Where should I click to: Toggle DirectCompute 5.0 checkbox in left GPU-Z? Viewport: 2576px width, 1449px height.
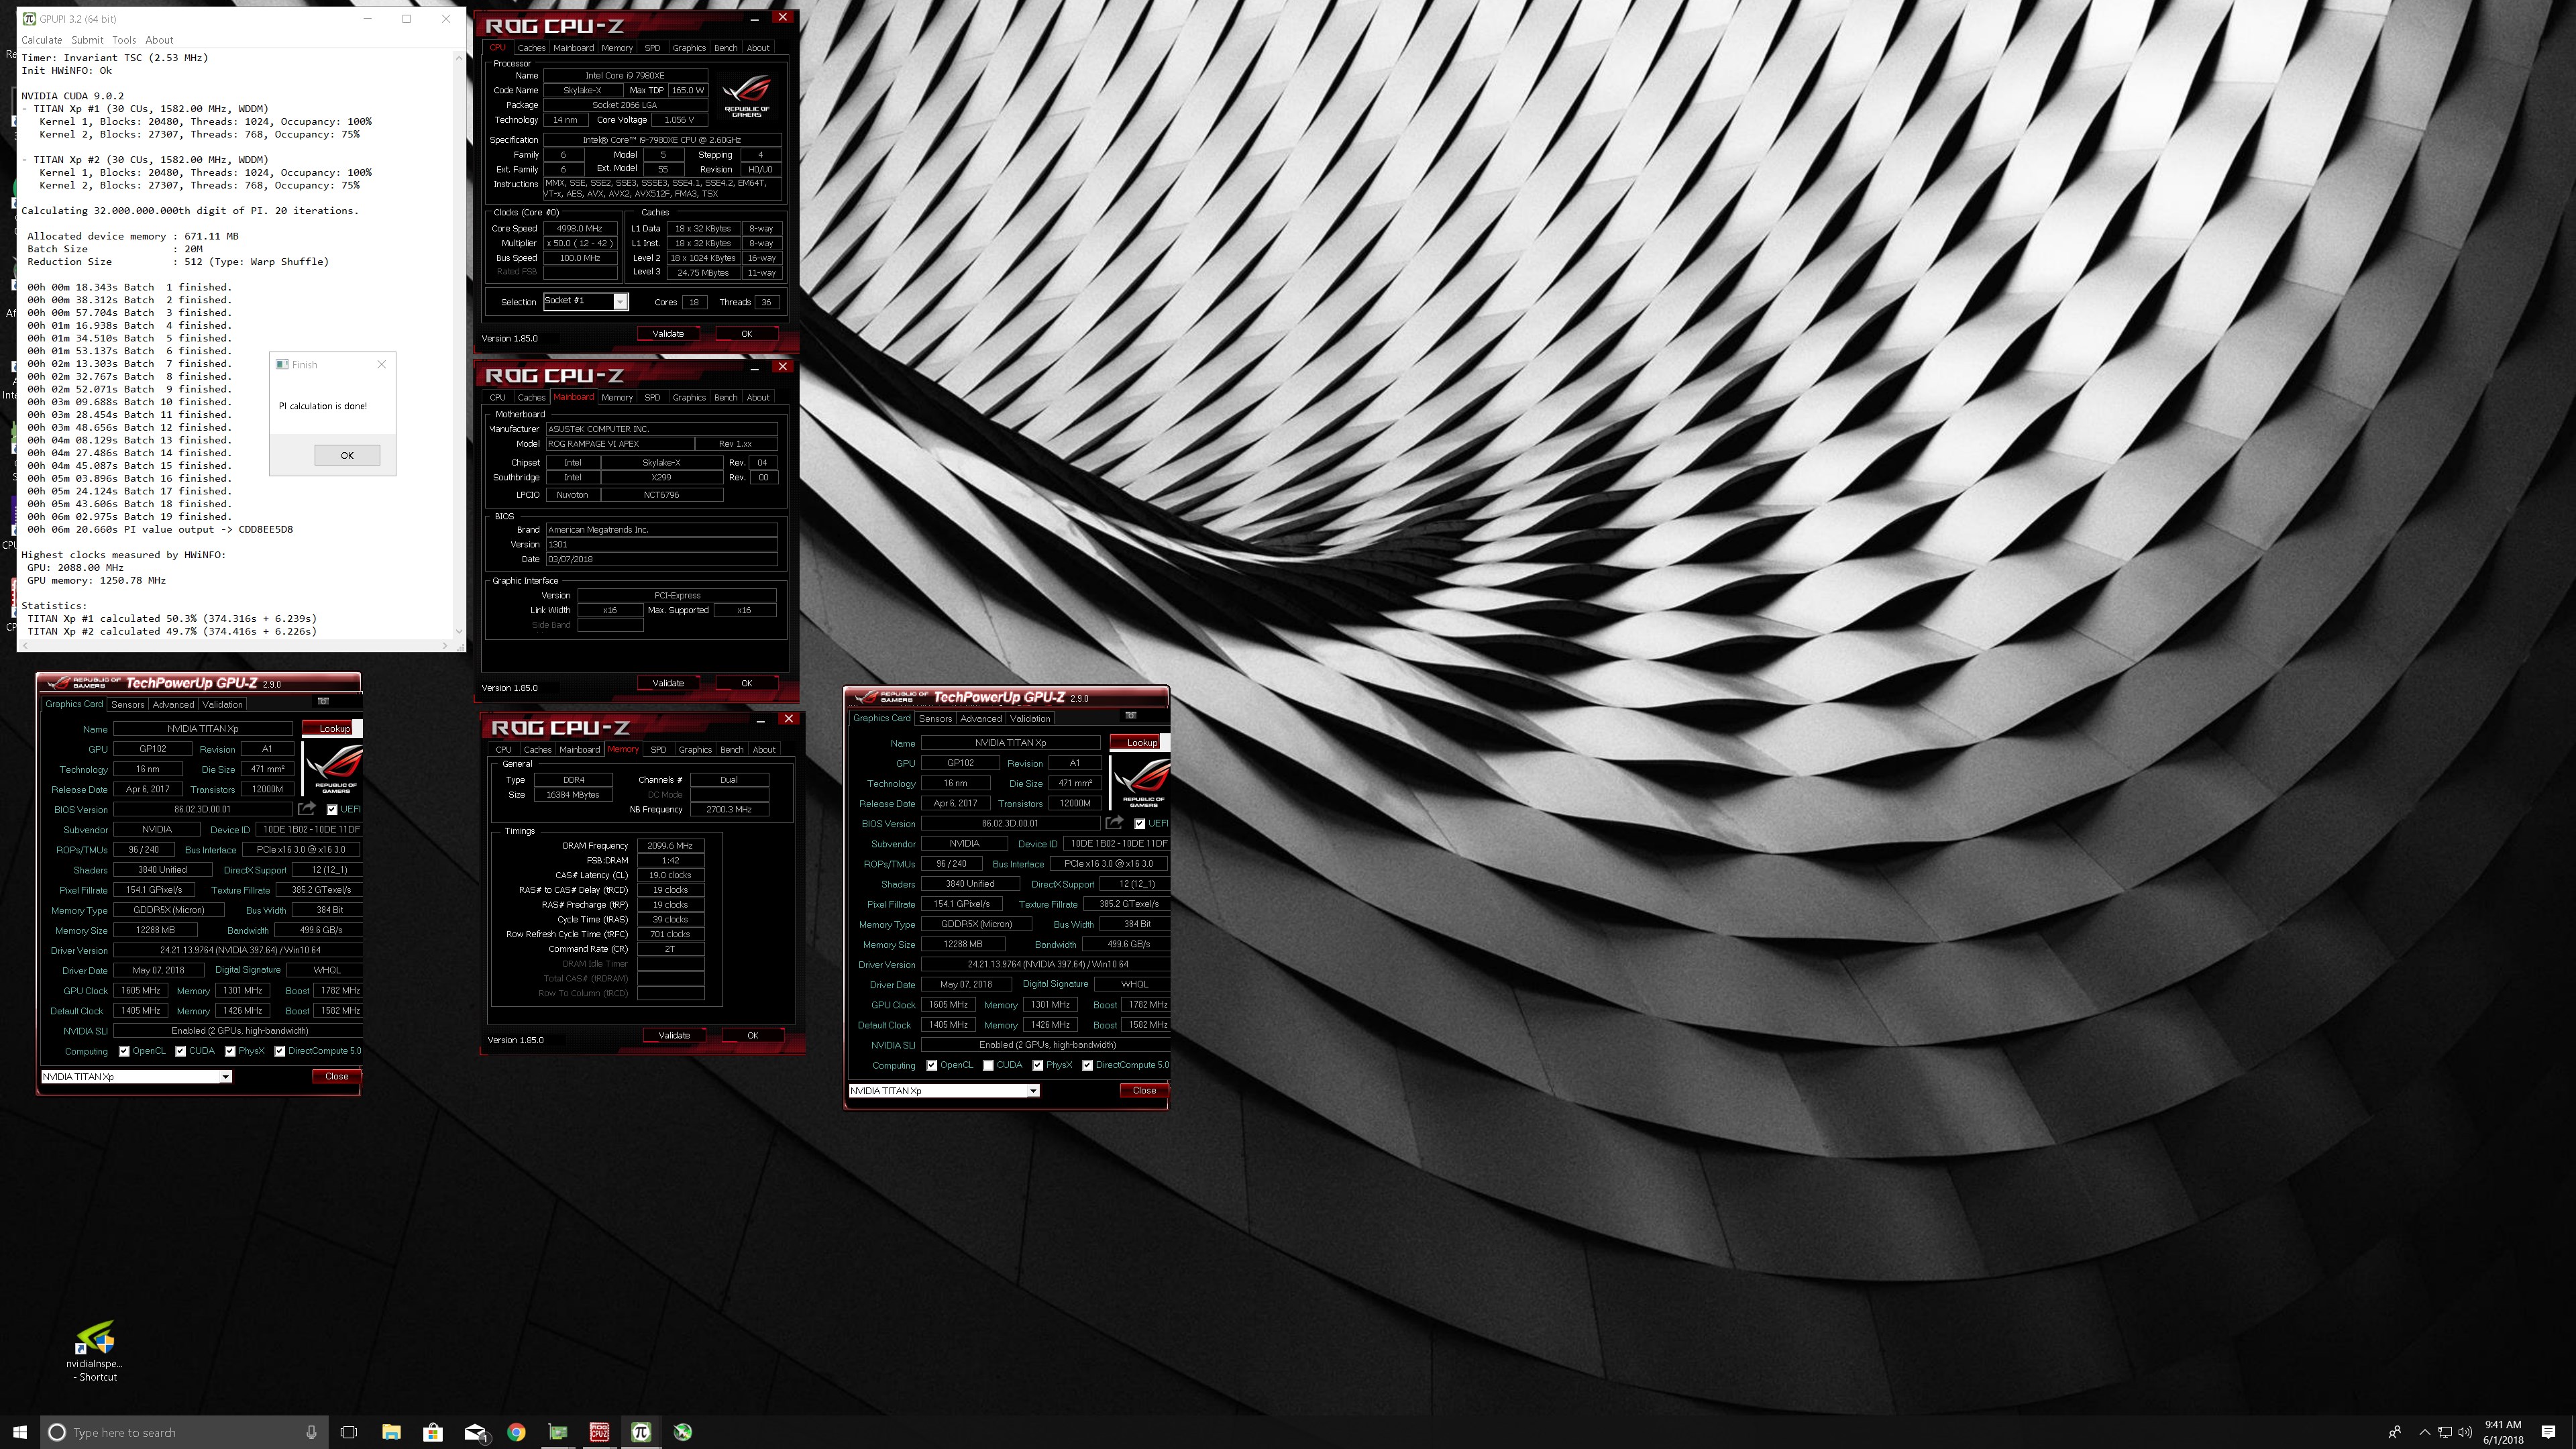(280, 1051)
